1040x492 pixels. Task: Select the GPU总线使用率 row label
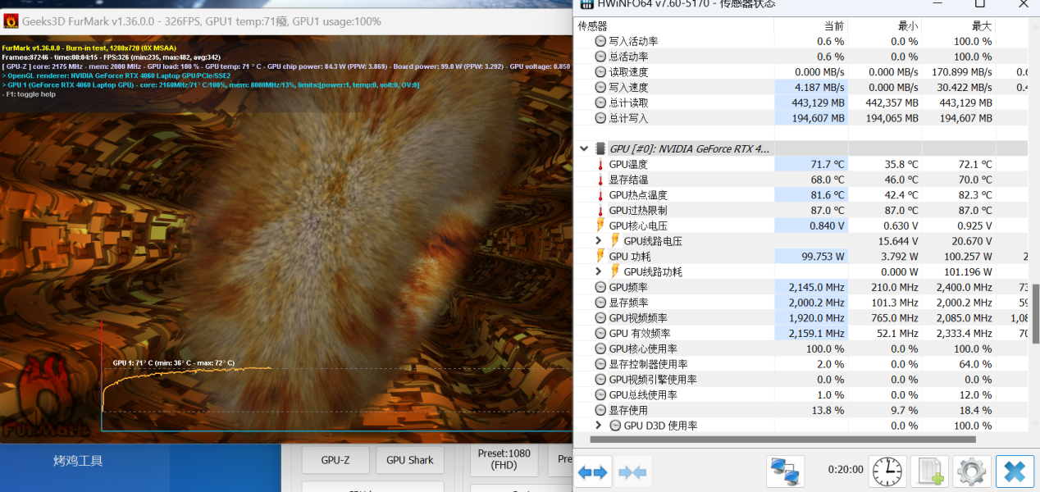point(643,394)
